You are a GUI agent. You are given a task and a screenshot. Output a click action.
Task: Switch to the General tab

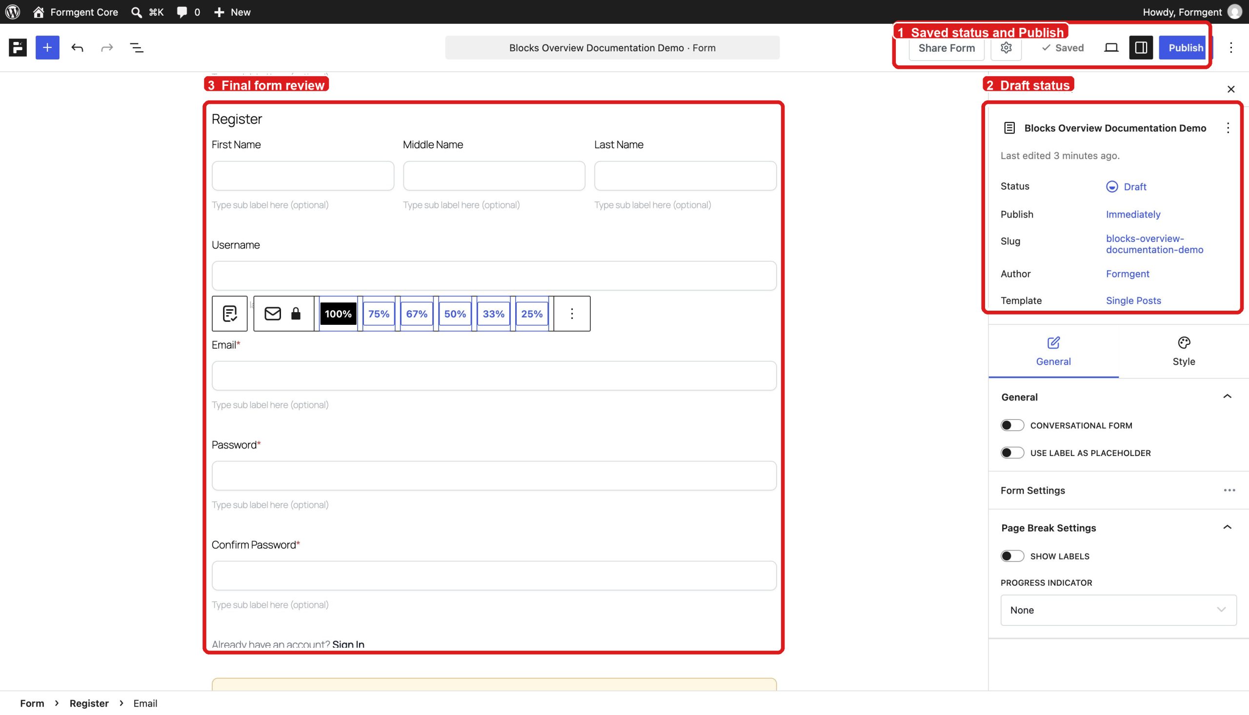click(1053, 352)
